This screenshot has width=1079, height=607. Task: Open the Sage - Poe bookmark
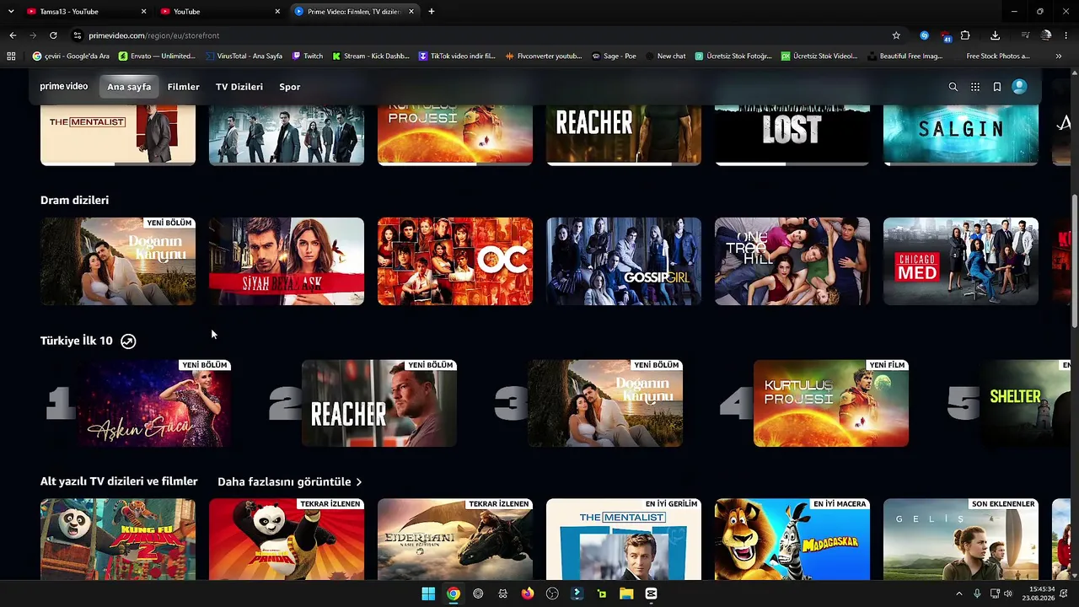click(614, 56)
